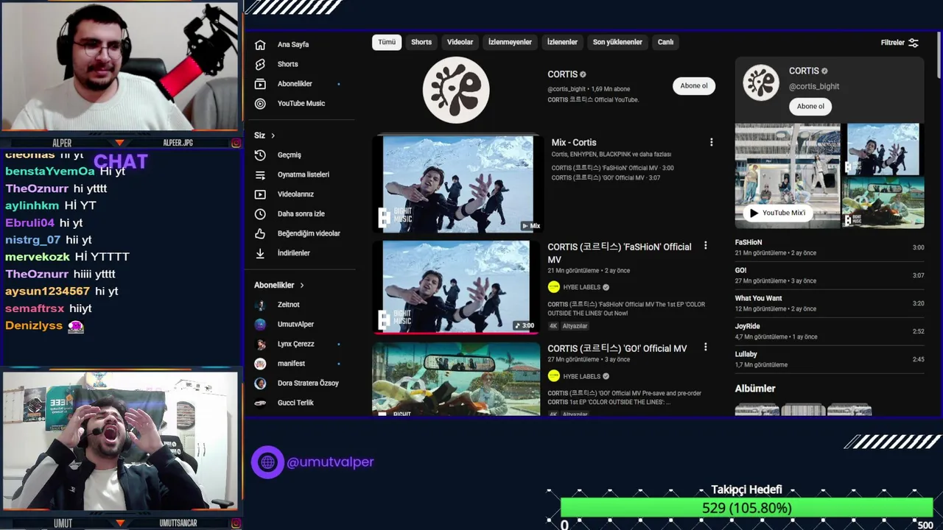Open the İndirilenler download icon
Screen dimensions: 943x530
[260, 253]
